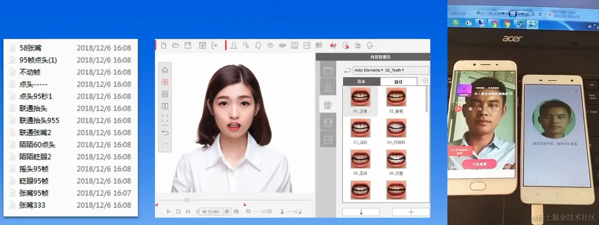Open the background picture tab in content manager
The width and height of the screenshot is (599, 225).
click(x=328, y=139)
